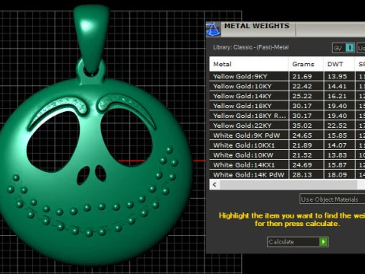
Task: Select the Yellow Gold:10KY row
Action: click(x=287, y=86)
